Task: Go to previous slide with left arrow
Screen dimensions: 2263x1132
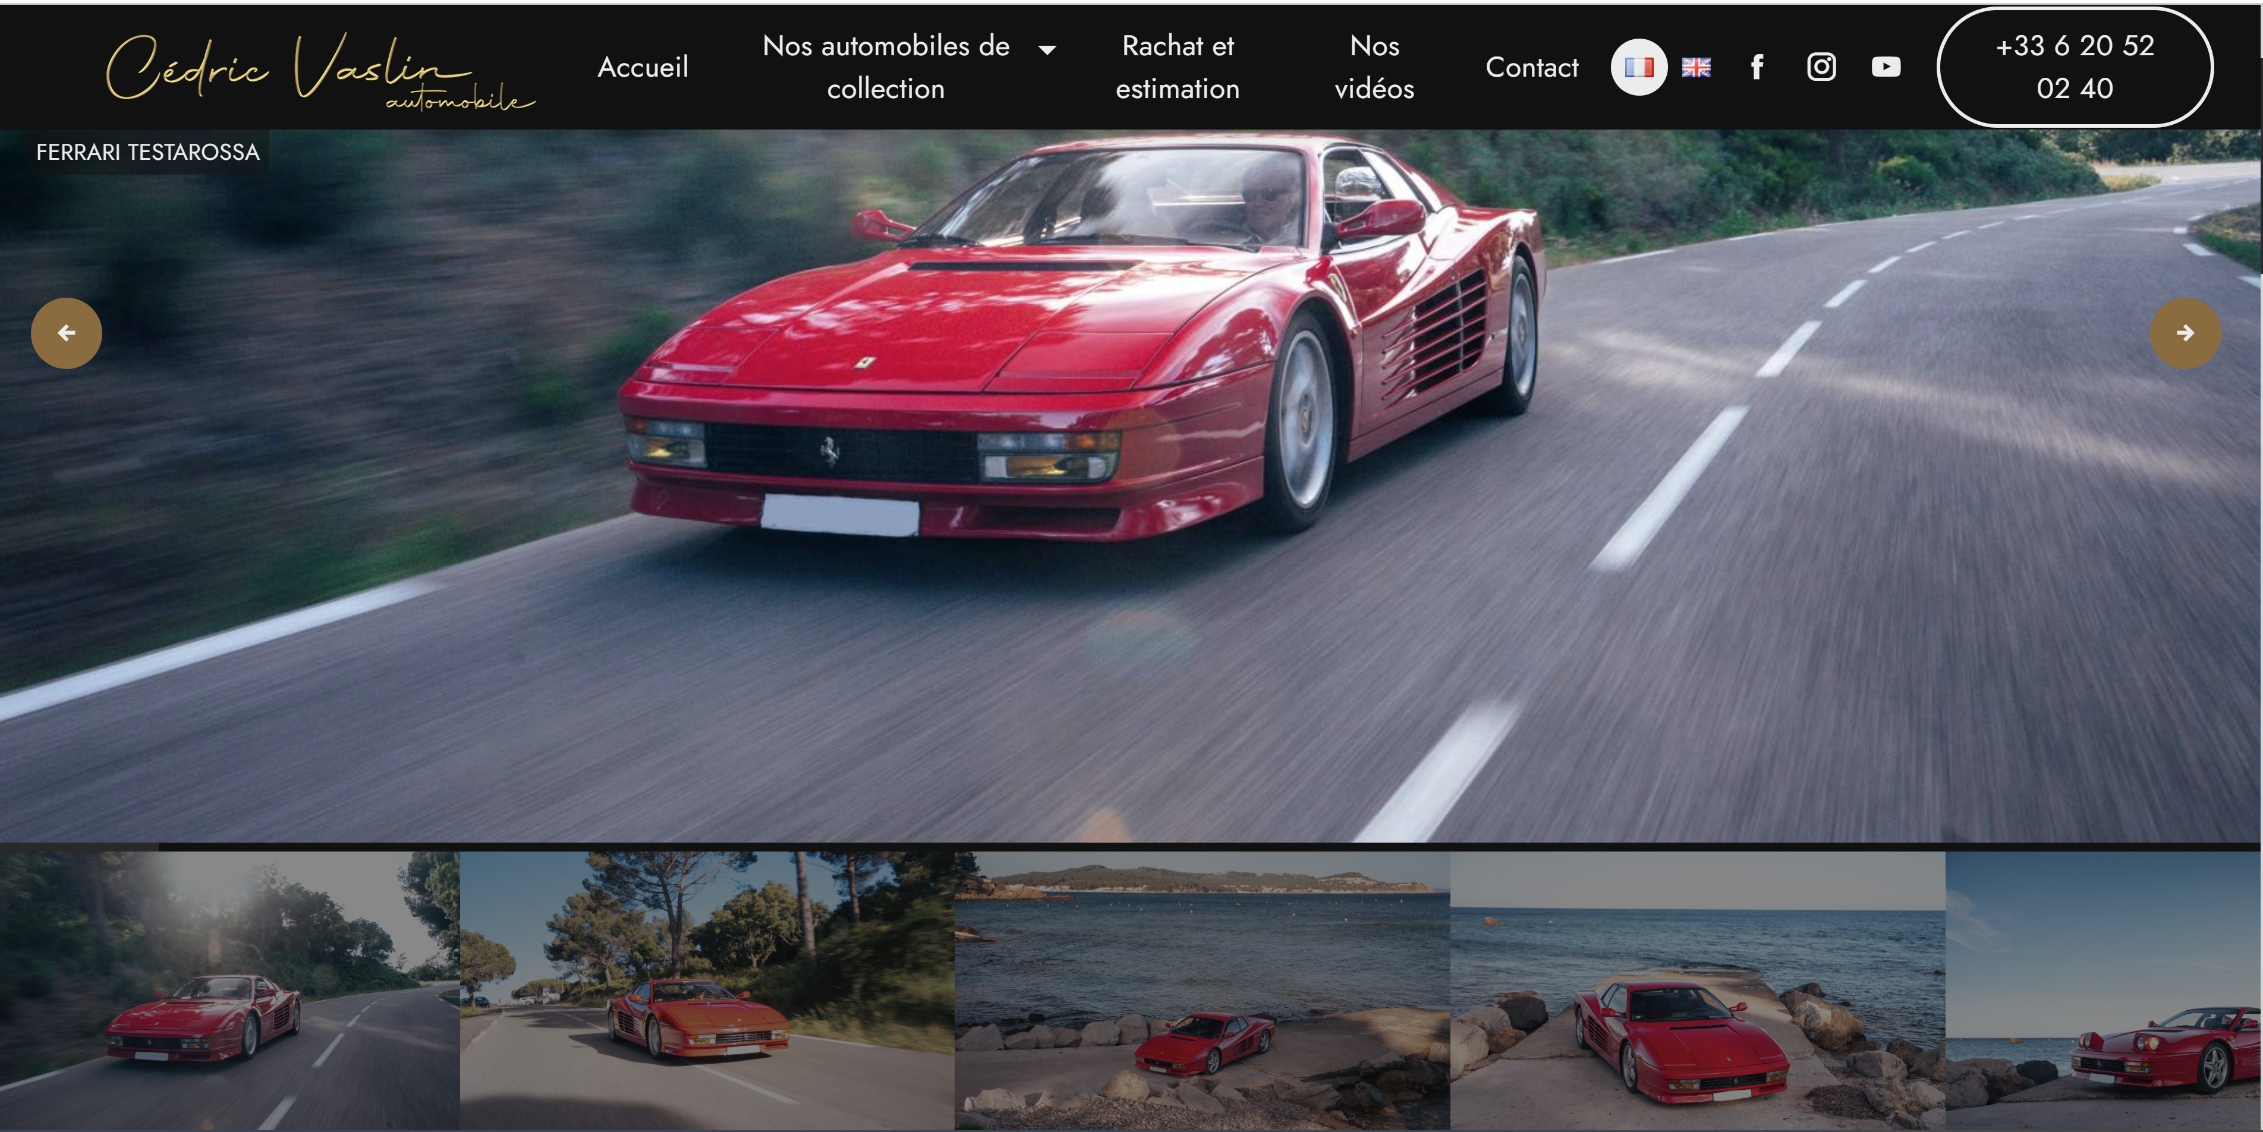Action: 67,333
